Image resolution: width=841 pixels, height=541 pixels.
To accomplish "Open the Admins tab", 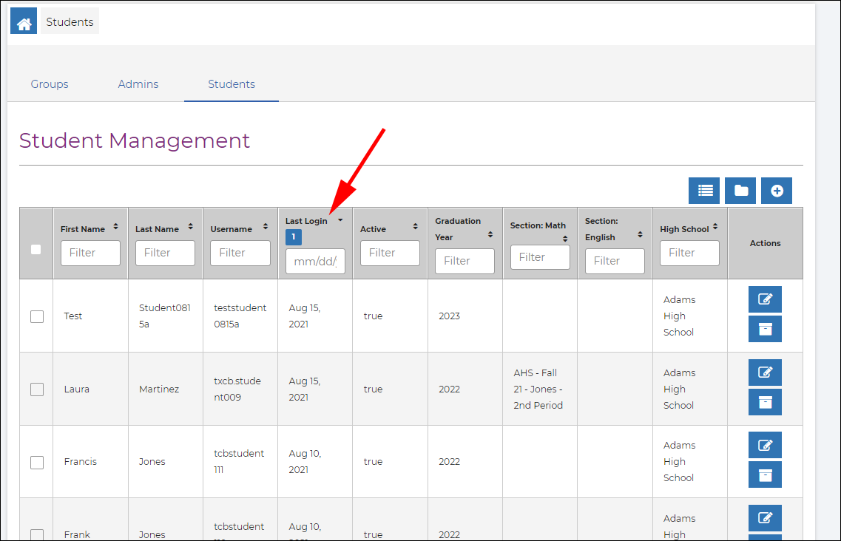I will tap(138, 84).
